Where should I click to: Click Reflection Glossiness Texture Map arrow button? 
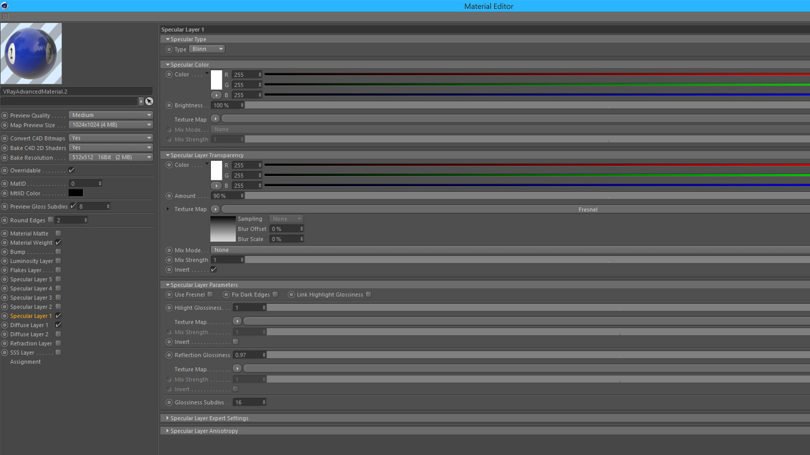(x=237, y=369)
